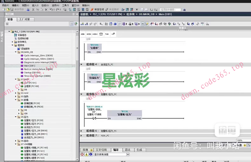This screenshot has height=162, width=251.
Task: Open the 语法 (Syntax) tab
Action: 128,150
